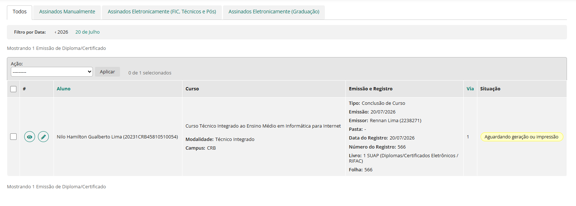
Task: Click the Modalidade: Técnico Integrado text
Action: (x=220, y=140)
